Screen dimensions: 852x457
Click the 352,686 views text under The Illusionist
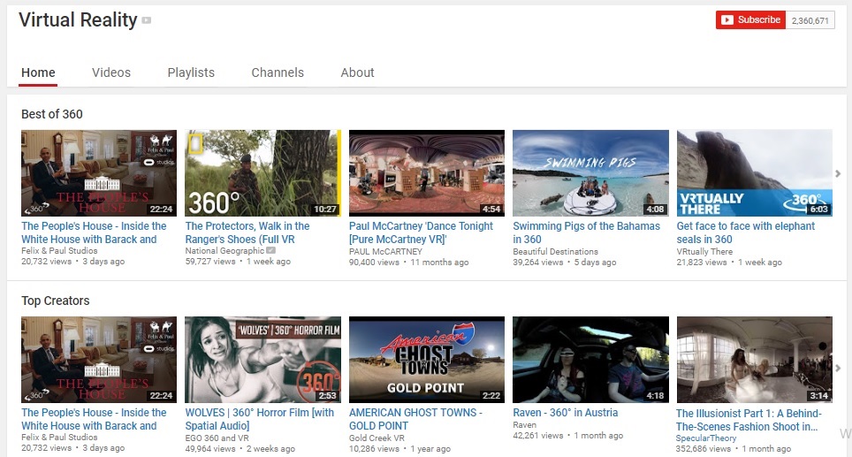704,449
